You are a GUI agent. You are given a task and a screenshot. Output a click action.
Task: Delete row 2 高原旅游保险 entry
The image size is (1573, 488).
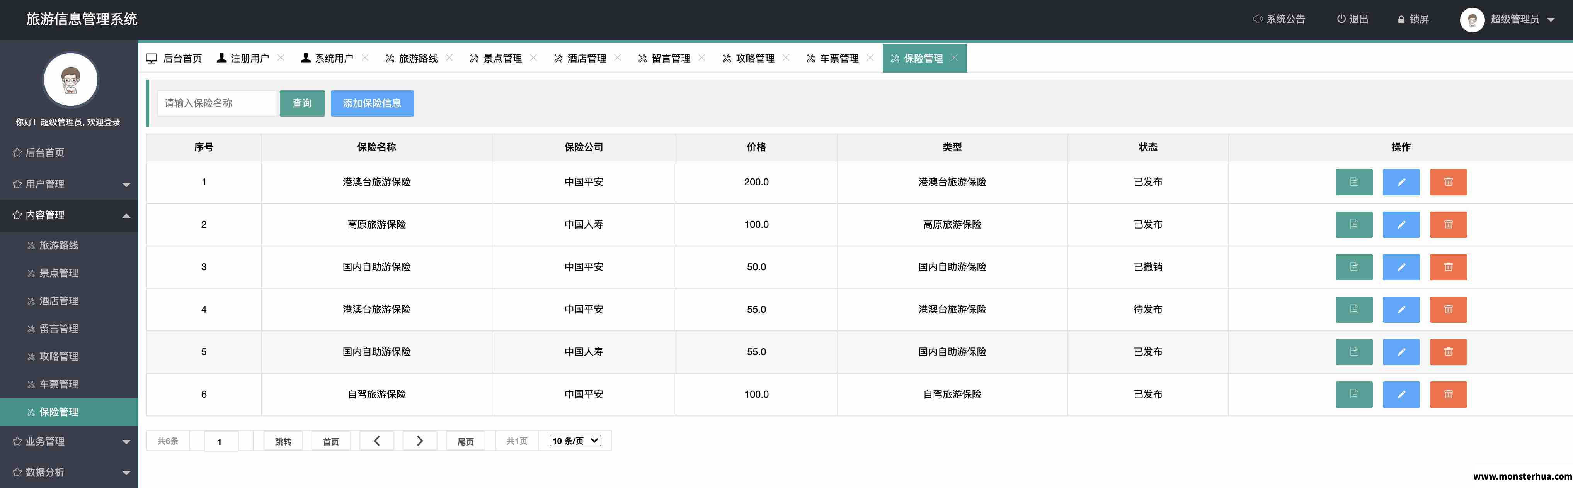[1448, 224]
